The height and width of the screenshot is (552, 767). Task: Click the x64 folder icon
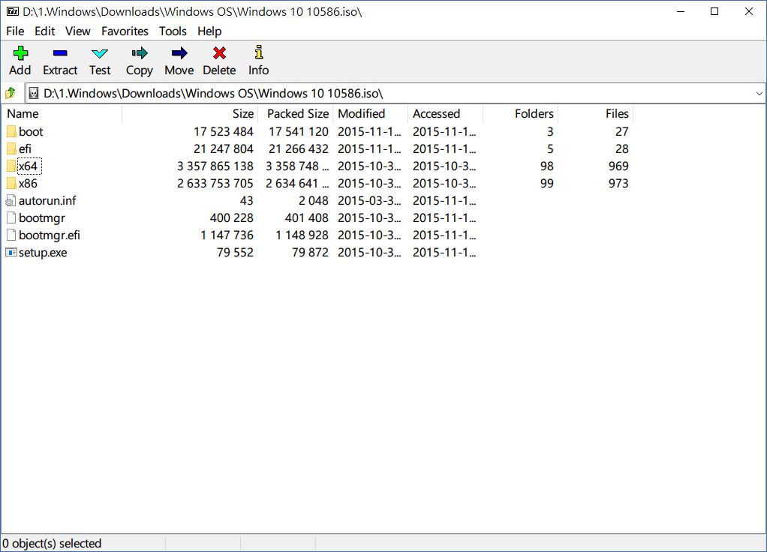[x=11, y=166]
